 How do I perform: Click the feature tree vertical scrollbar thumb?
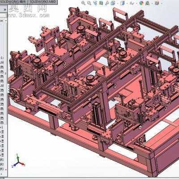coord(6,73)
